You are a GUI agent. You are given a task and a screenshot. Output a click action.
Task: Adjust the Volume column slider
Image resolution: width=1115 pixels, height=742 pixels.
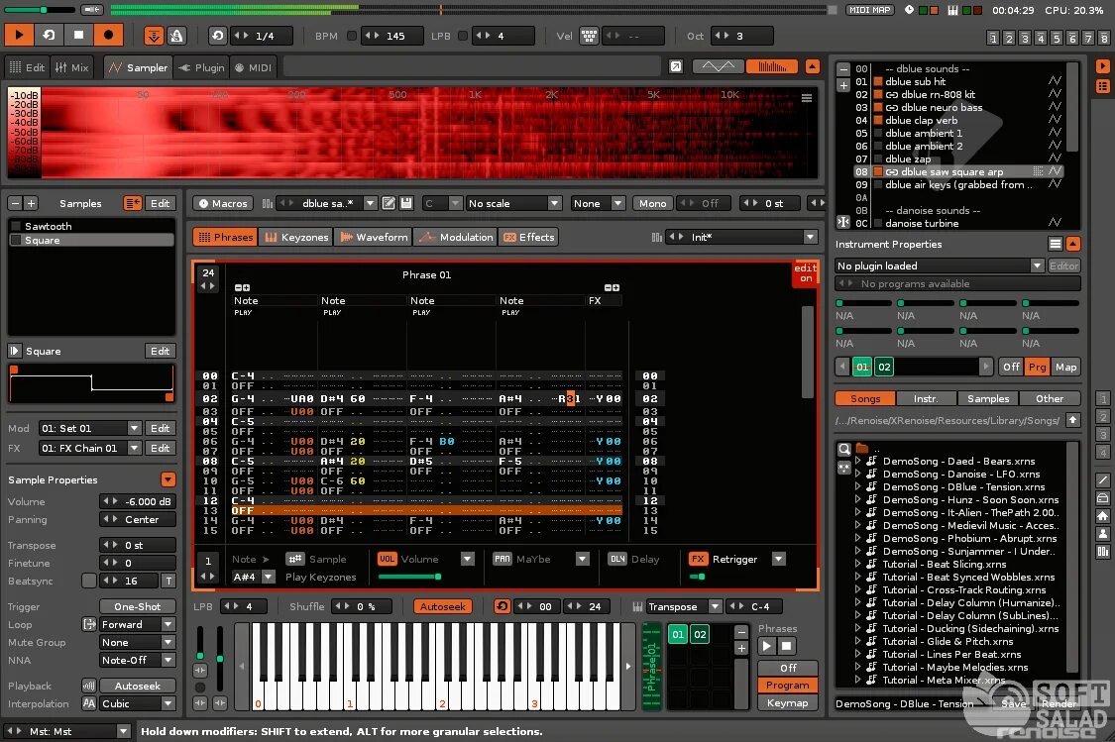pos(409,577)
